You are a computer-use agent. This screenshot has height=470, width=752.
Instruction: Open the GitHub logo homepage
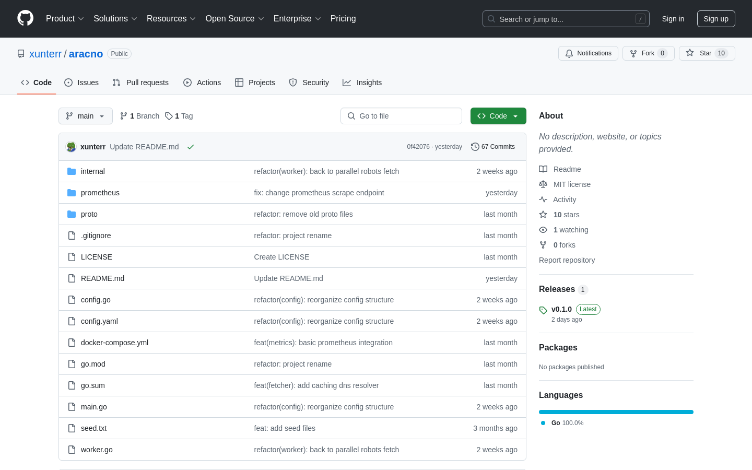pyautogui.click(x=25, y=18)
